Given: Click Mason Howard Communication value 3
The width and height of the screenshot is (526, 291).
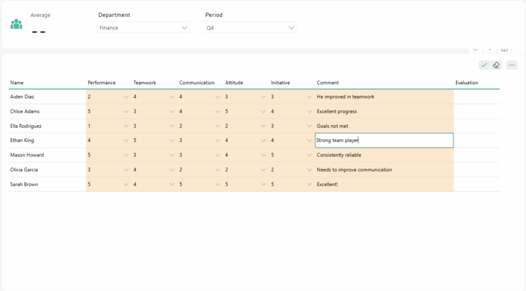Looking at the screenshot, I should 181,155.
